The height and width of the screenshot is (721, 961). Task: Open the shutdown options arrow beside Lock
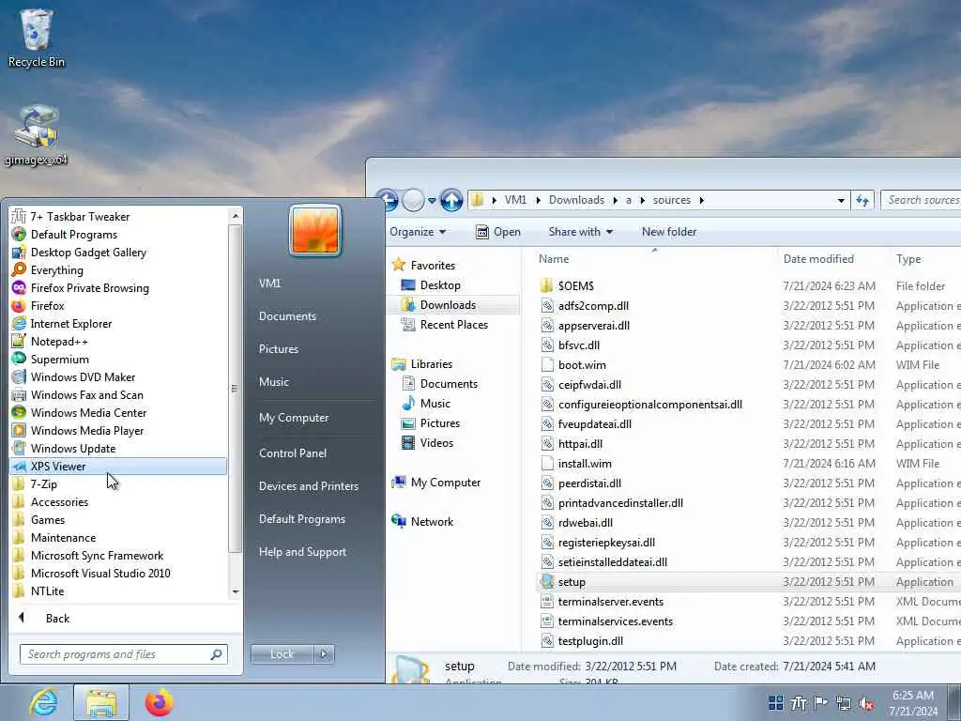click(324, 654)
